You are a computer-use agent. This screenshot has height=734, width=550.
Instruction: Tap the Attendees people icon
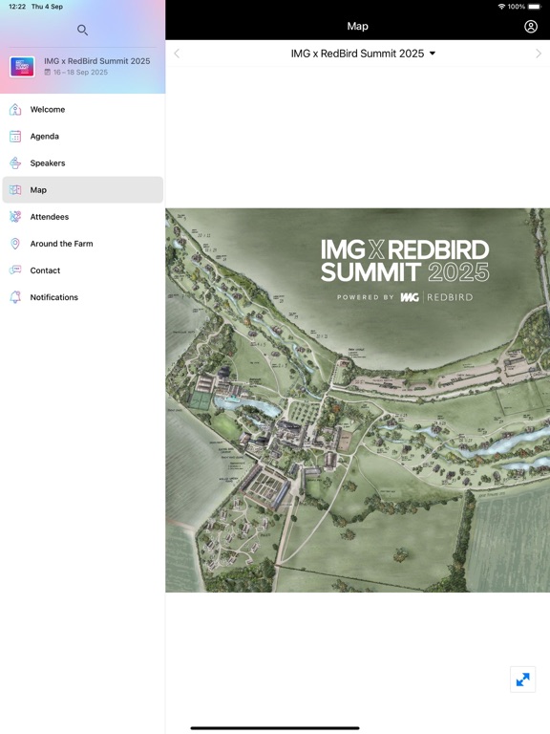[15, 217]
